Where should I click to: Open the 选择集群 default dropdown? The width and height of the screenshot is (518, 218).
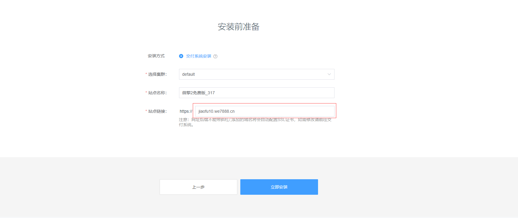tap(256, 74)
